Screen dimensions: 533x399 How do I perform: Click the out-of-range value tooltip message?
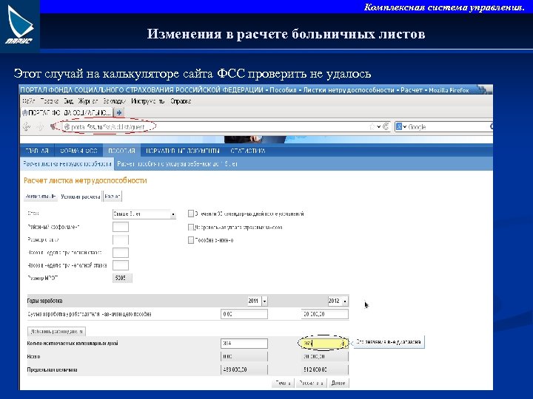389,342
